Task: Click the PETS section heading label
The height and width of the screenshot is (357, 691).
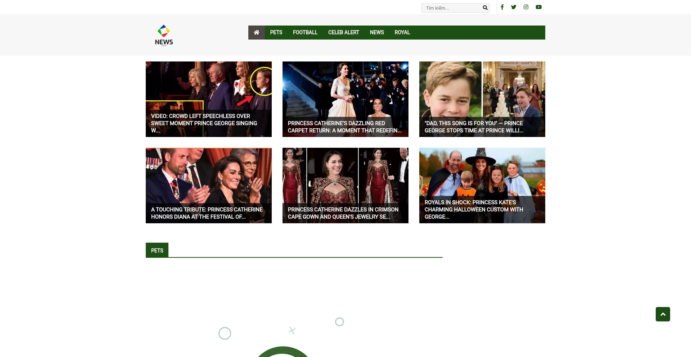Action: [157, 250]
